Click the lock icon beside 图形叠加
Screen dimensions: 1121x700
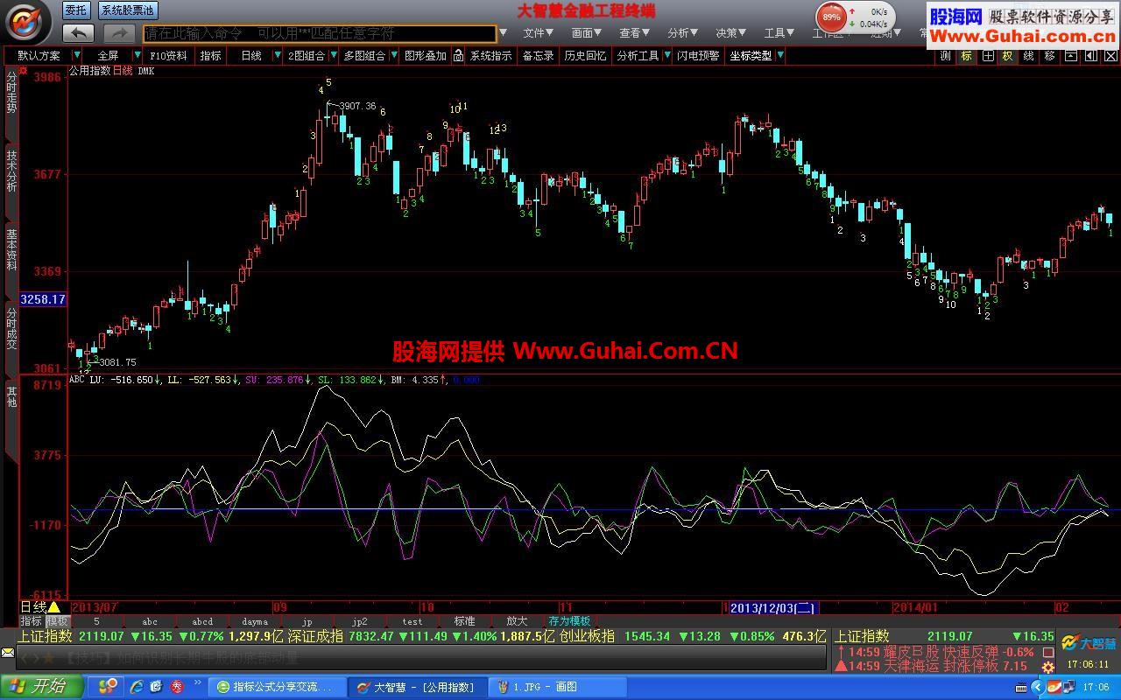coord(456,55)
